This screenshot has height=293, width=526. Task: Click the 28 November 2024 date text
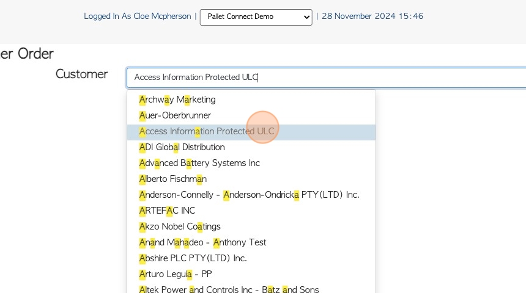tap(372, 16)
